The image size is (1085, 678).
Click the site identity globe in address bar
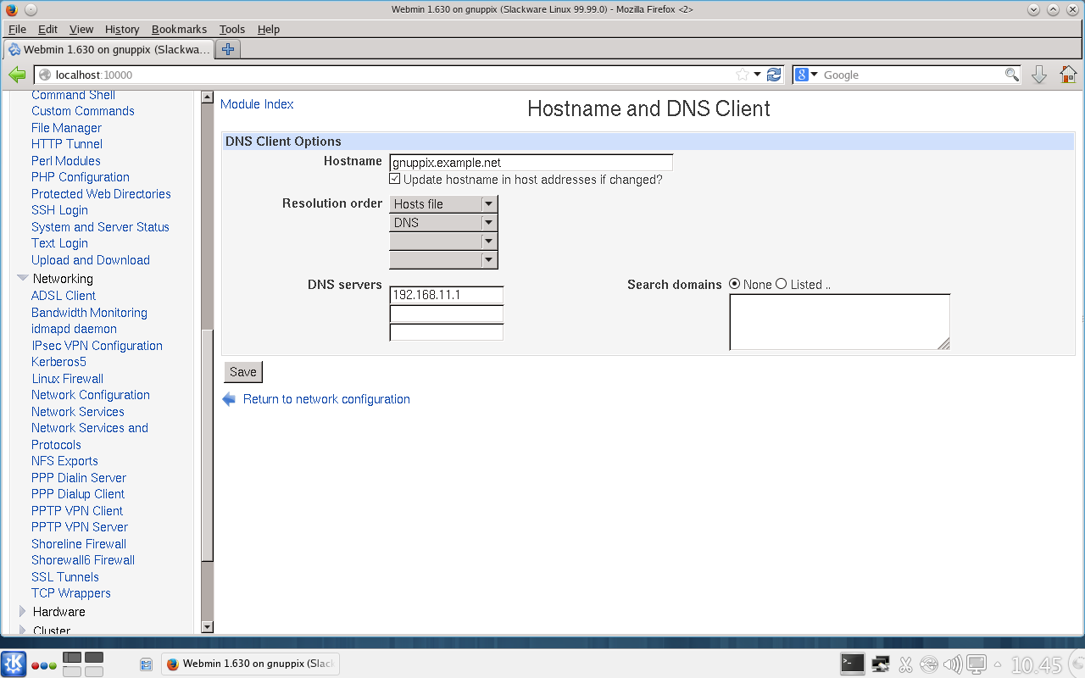tap(45, 75)
